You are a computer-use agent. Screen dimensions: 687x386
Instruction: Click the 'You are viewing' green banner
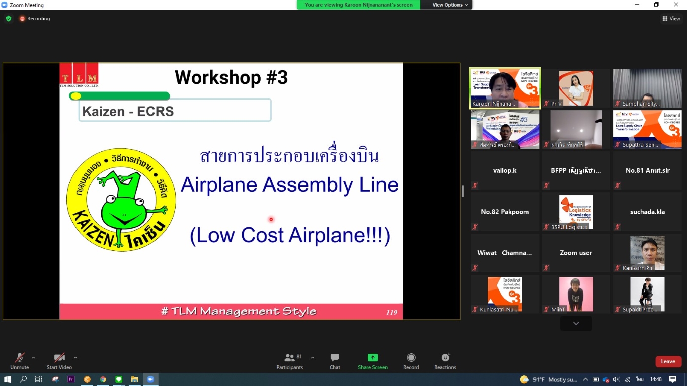358,5
